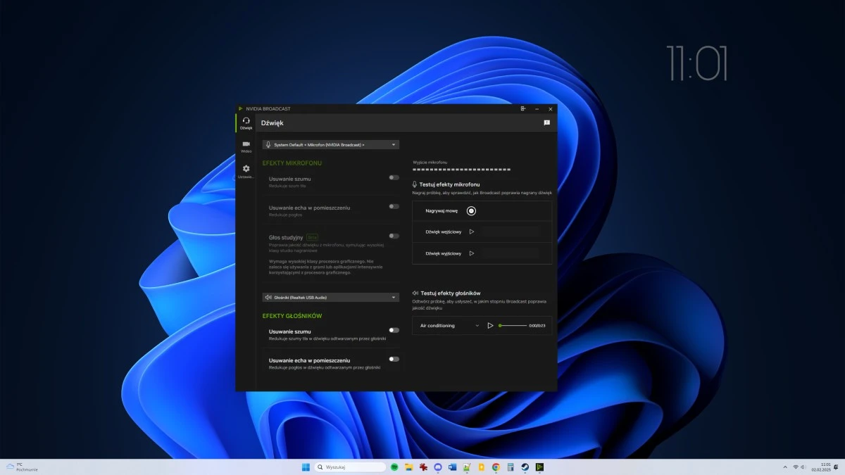This screenshot has height=475, width=845.
Task: Click the Wyjście mikrofonu level meter
Action: pos(461,170)
